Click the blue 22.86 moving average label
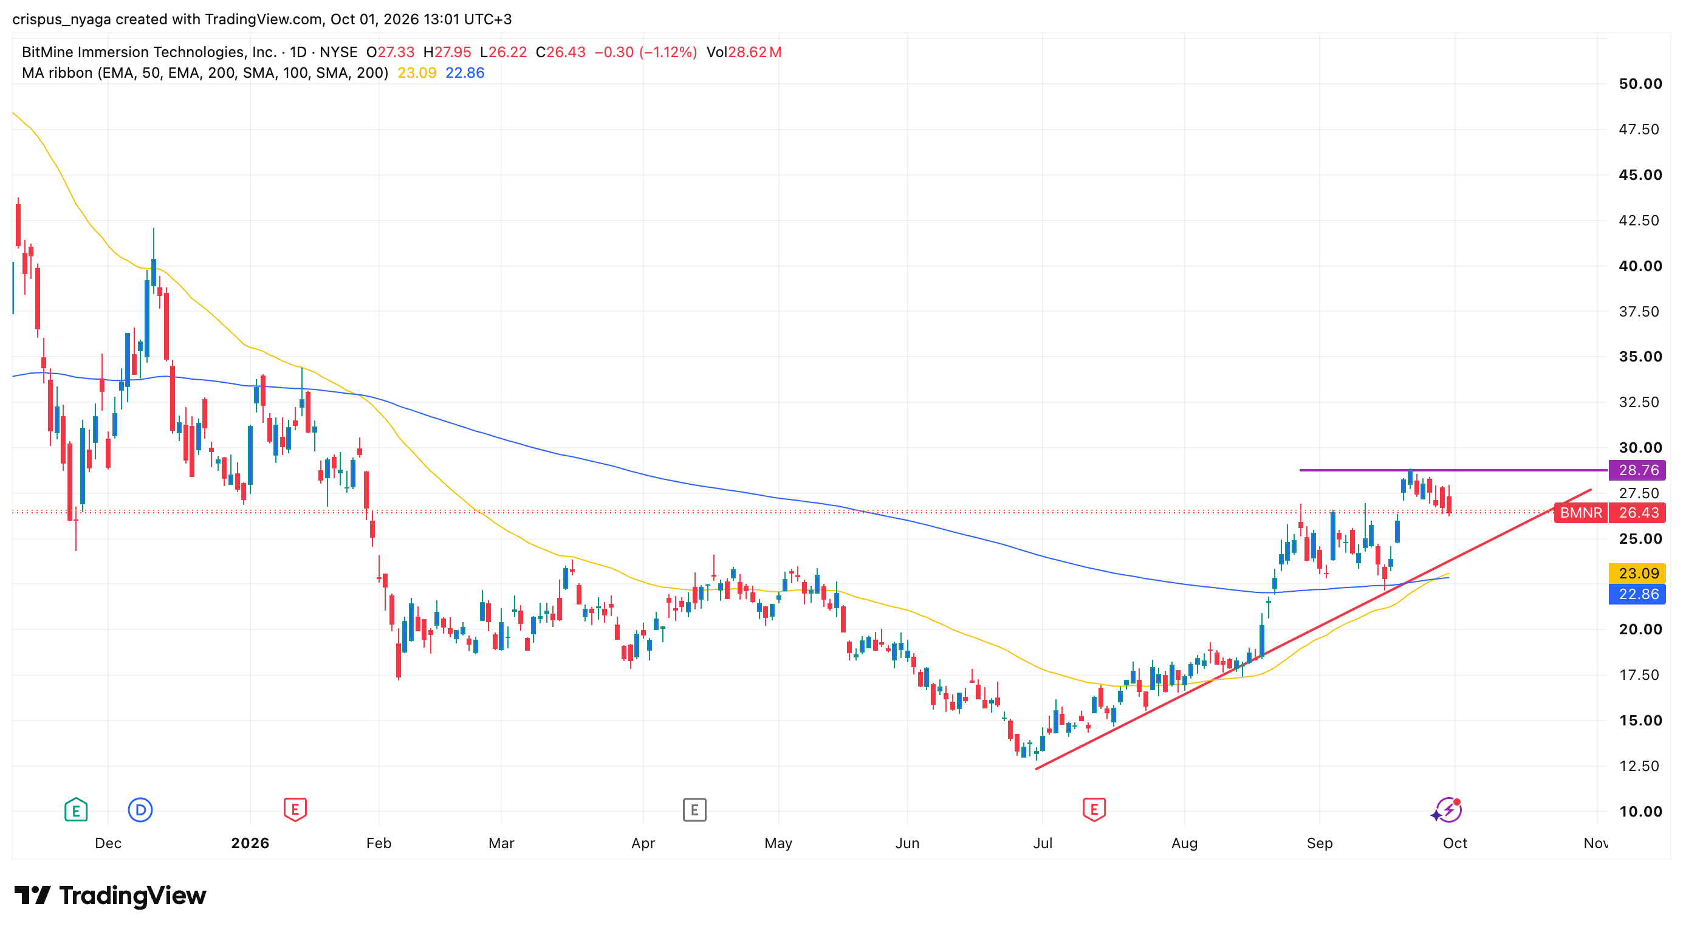Viewport: 1683px width, 932px height. tap(1638, 594)
